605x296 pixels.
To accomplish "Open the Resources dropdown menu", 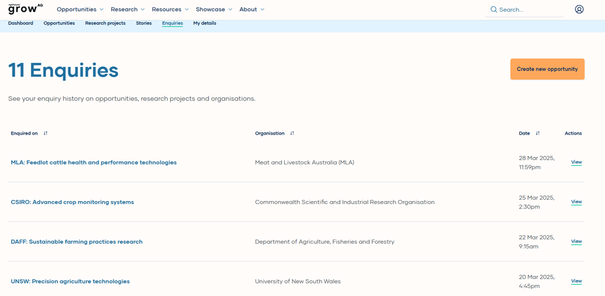I will pos(170,9).
